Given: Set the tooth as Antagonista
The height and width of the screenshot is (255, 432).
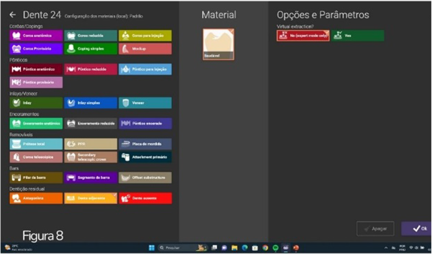Looking at the screenshot, I should [36, 198].
